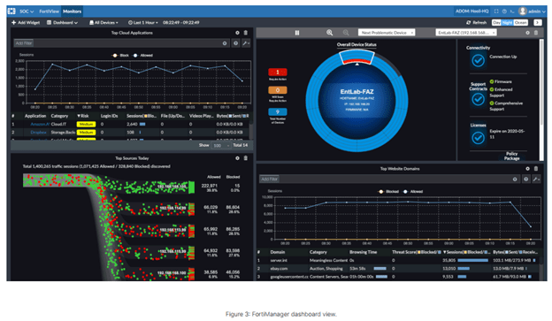
Task: Open the Amazon.AWS application link
Action: [40, 124]
